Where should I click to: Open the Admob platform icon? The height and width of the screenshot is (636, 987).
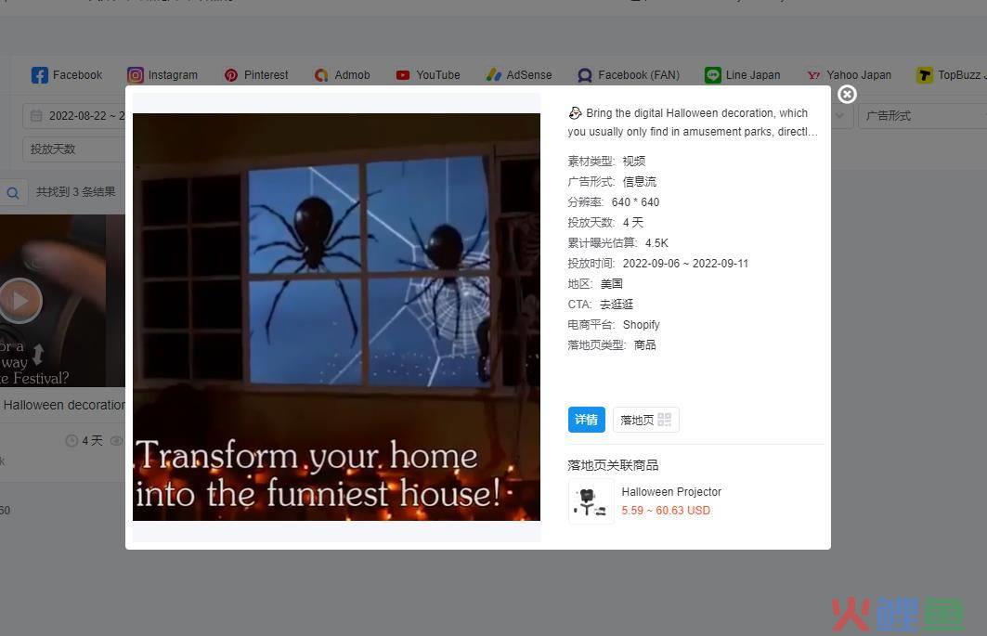[321, 75]
